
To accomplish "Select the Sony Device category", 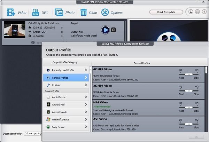I will 66,127.
